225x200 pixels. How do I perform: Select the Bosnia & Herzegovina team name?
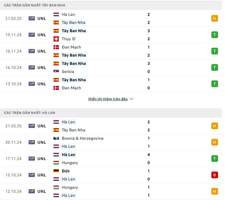click(83, 138)
